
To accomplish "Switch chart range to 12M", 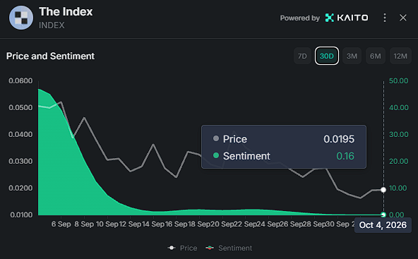I will (400, 56).
